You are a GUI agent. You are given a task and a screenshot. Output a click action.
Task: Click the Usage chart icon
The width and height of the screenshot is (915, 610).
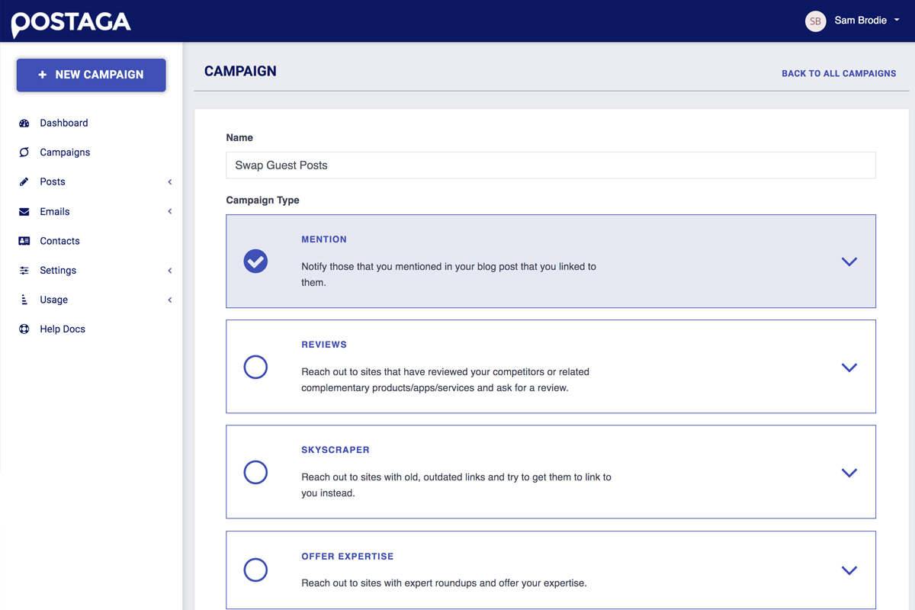(24, 300)
